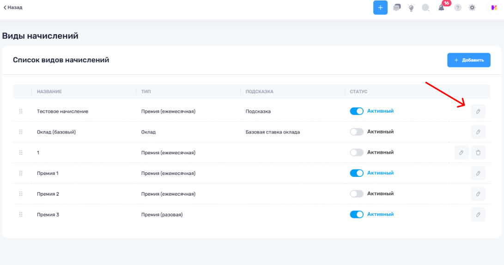Turn on Премия 2 status switch
This screenshot has height=265, width=504.
point(357,194)
